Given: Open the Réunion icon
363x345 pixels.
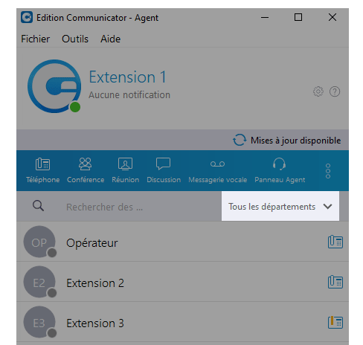Looking at the screenshot, I should click(x=125, y=164).
